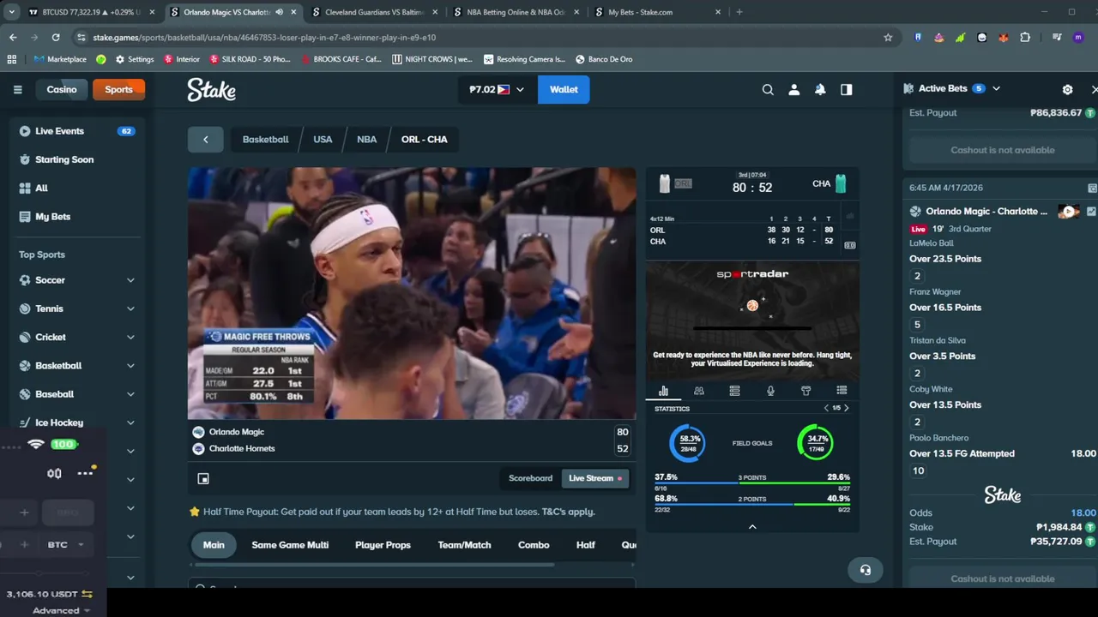Open the T&C's apply link
The width and height of the screenshot is (1098, 617).
(568, 512)
